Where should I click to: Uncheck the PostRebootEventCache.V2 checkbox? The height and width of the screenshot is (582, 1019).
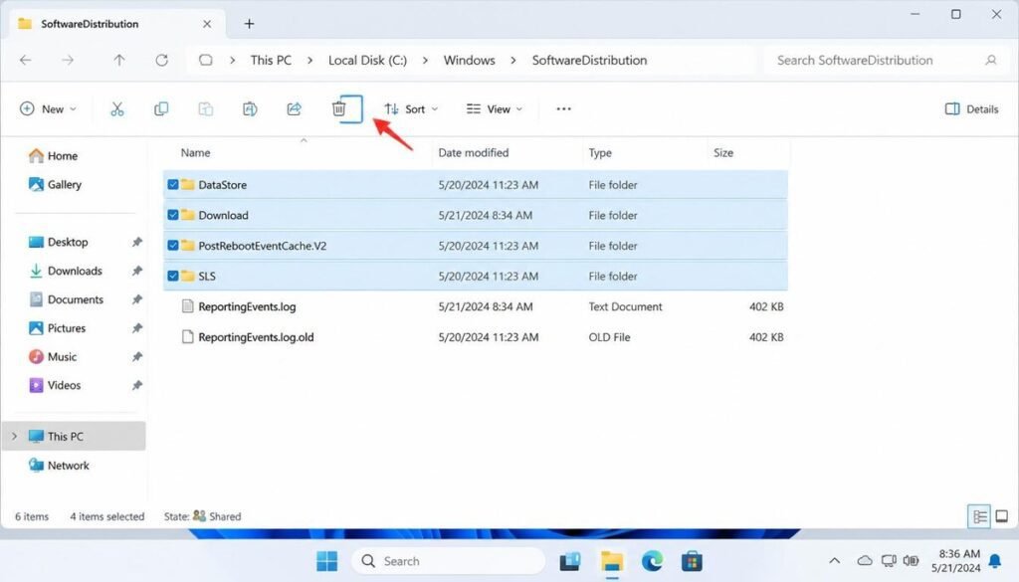[x=173, y=246]
